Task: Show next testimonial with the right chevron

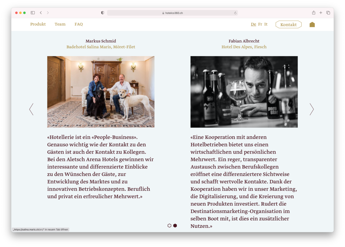Action: 312,109
